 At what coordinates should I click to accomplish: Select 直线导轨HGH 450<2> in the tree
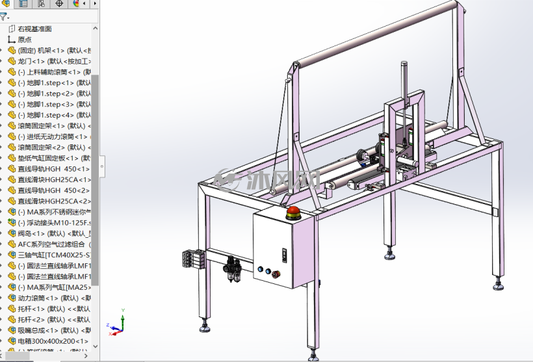click(x=49, y=190)
